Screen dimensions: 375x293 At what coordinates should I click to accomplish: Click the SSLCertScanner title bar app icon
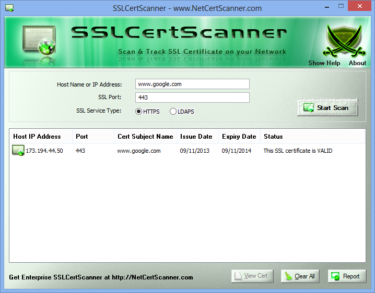9,8
